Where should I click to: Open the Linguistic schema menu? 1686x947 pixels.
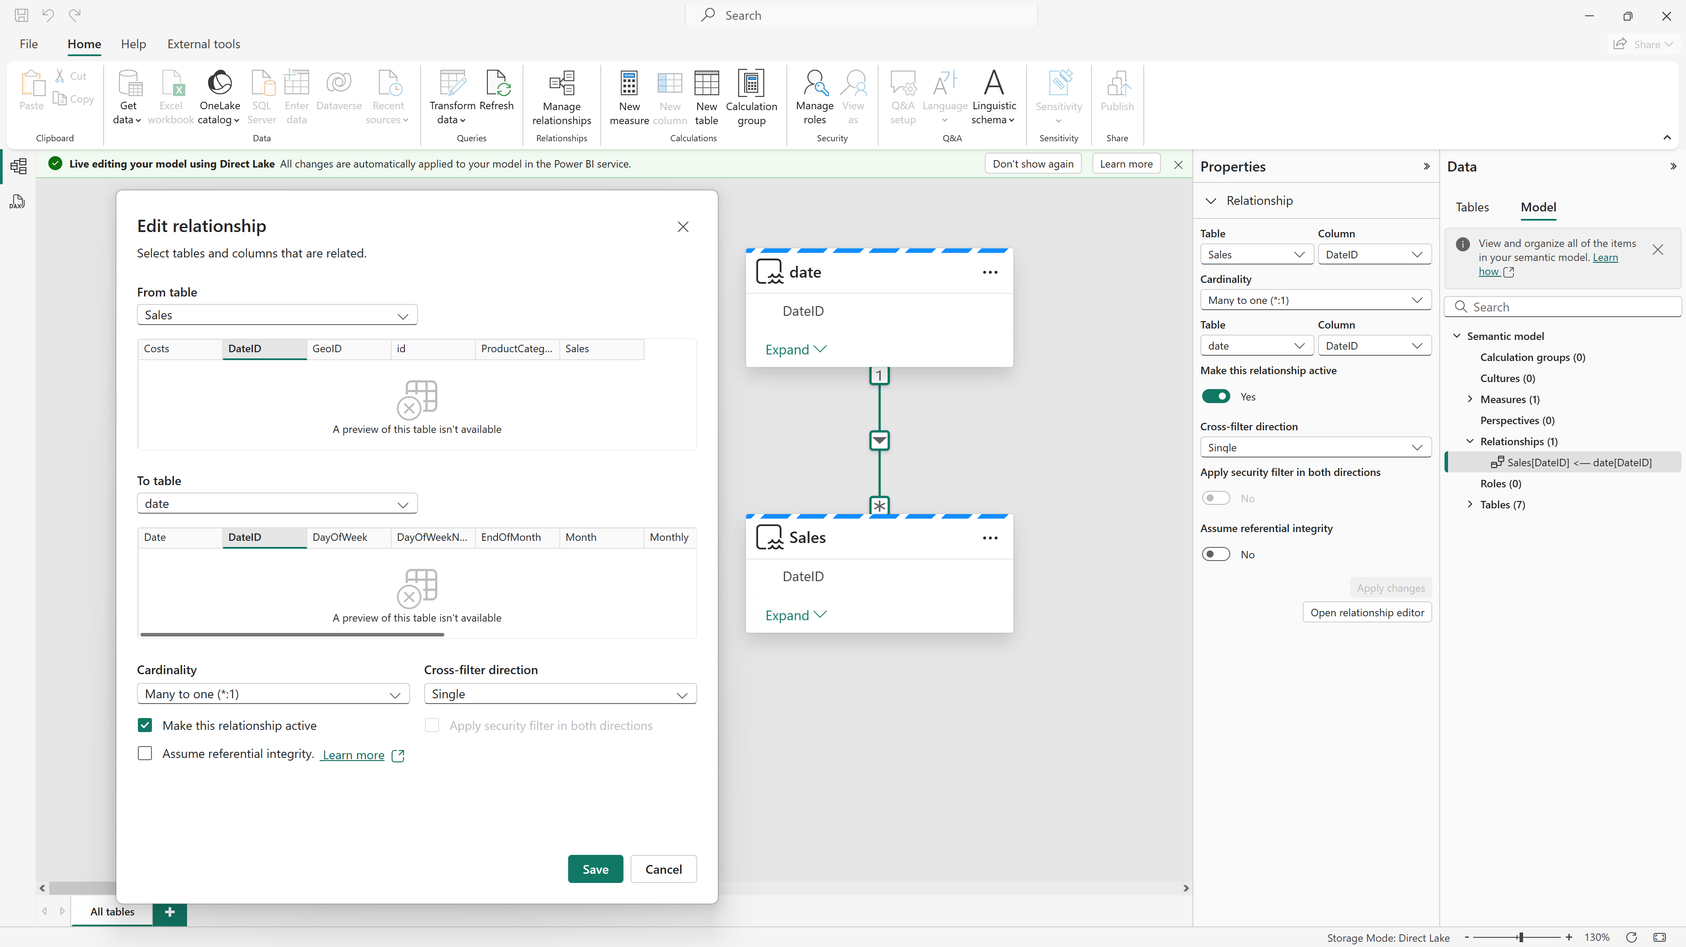click(x=994, y=97)
